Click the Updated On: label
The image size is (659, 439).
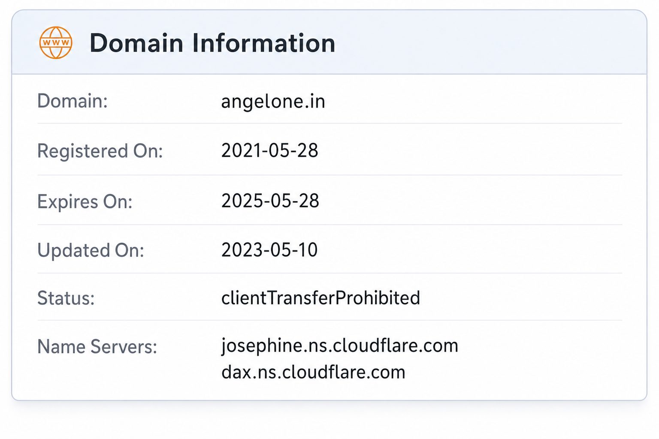[91, 250]
